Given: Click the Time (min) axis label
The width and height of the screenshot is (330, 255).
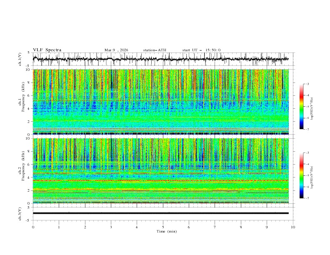Looking at the screenshot, I should tap(167, 231).
